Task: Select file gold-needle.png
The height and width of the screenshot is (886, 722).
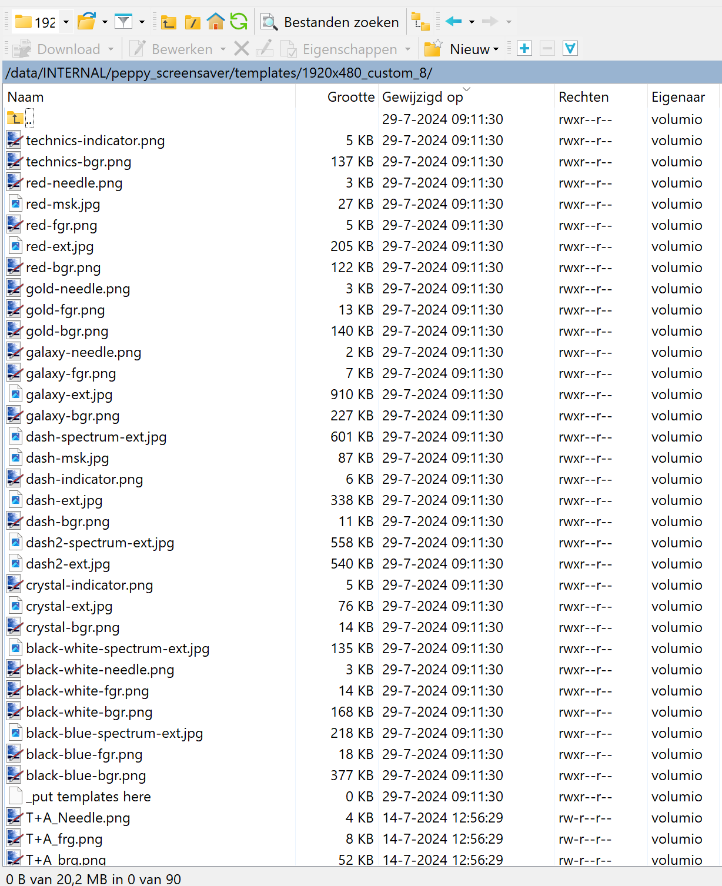Action: (78, 289)
